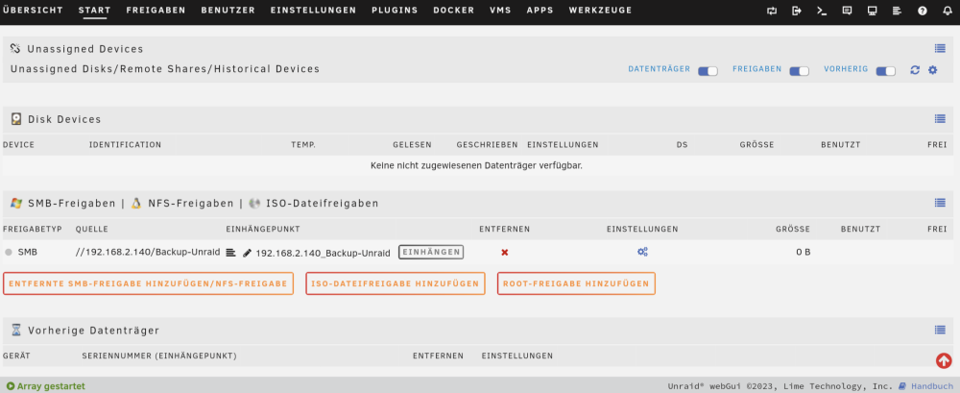This screenshot has height=393, width=960.
Task: Click the help question mark icon
Action: point(922,11)
